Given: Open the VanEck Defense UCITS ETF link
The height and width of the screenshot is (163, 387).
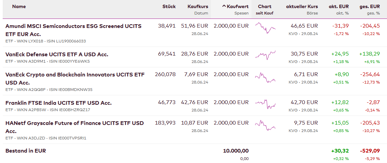Looking at the screenshot, I should [57, 54].
